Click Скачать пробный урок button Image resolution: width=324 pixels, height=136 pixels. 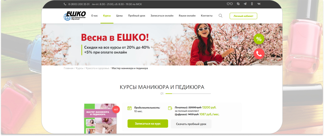(x=191, y=124)
